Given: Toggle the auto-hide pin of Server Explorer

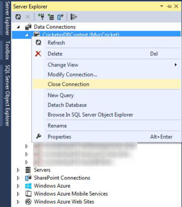Looking at the screenshot, I should pyautogui.click(x=169, y=6).
